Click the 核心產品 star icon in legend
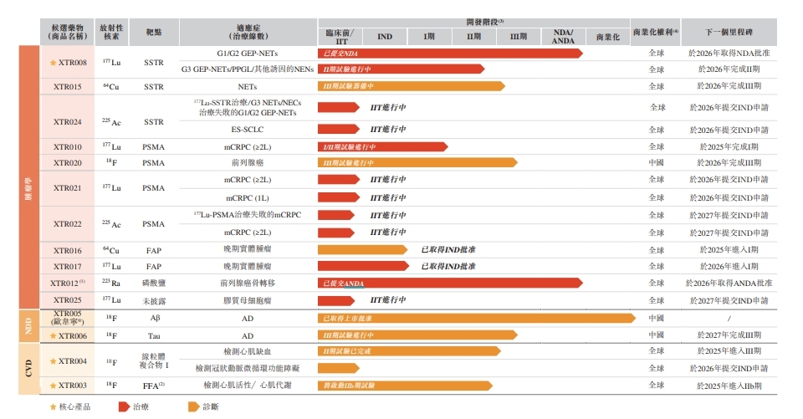The image size is (803, 419). [54, 407]
